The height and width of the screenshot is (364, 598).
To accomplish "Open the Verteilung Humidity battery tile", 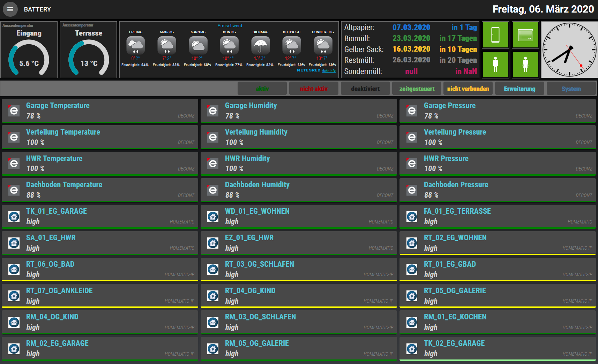I will point(299,137).
